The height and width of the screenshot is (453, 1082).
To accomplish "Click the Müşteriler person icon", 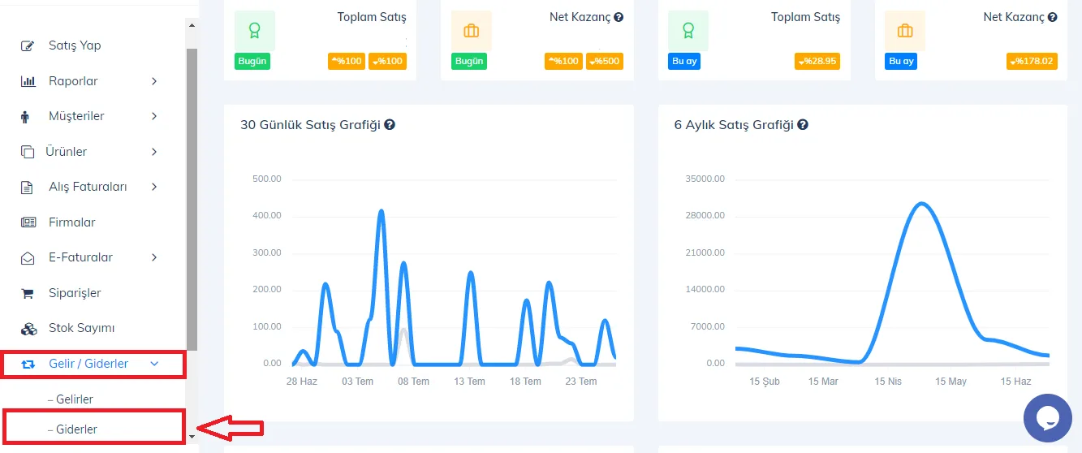I will click(x=24, y=116).
